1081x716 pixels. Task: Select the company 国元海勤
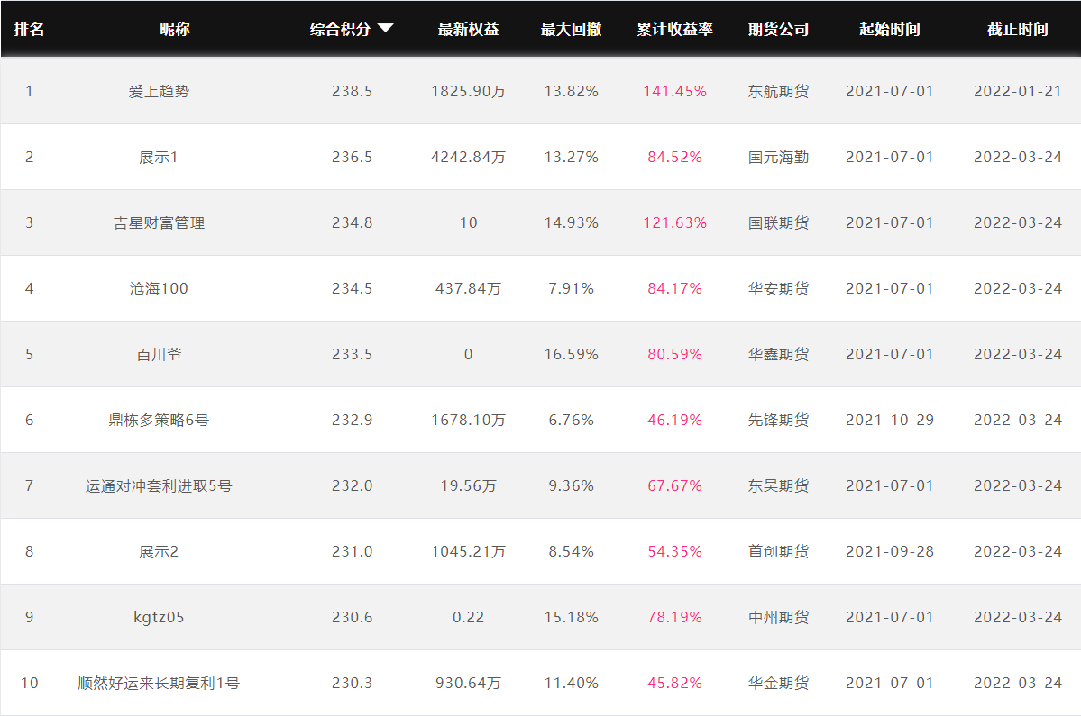click(x=778, y=157)
